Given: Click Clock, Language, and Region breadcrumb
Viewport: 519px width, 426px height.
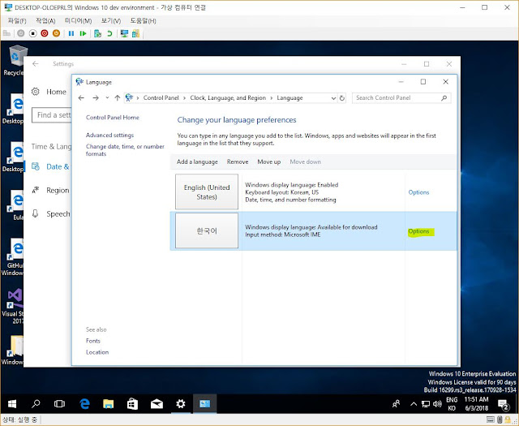Looking at the screenshot, I should coord(228,97).
